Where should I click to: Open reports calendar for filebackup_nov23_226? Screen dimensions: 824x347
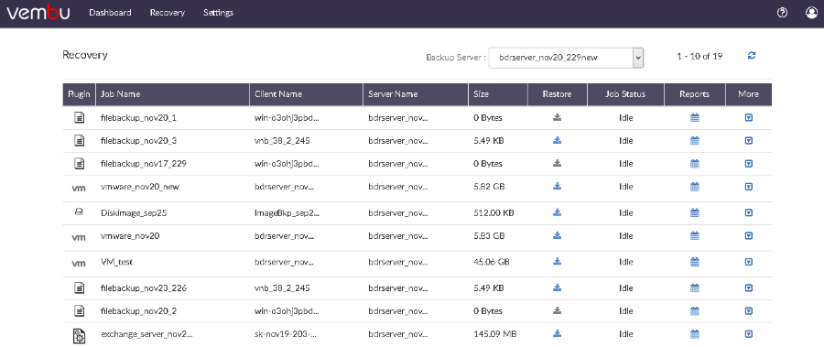point(694,287)
